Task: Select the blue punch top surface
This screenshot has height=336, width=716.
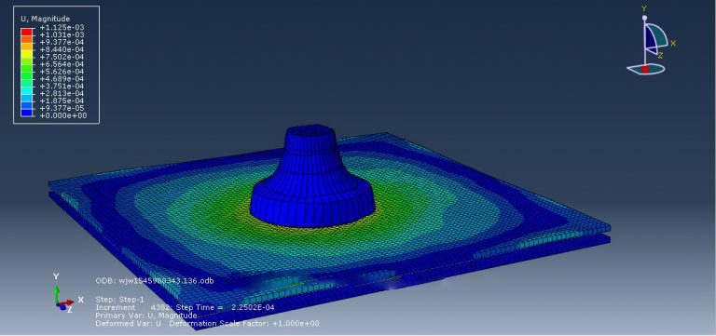Action: [311, 129]
